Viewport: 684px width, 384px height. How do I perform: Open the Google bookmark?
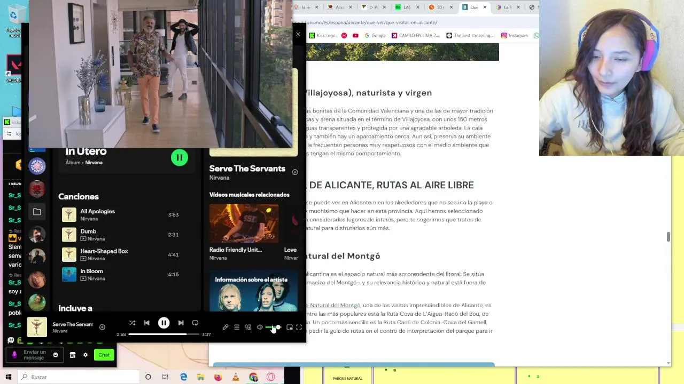tap(375, 35)
